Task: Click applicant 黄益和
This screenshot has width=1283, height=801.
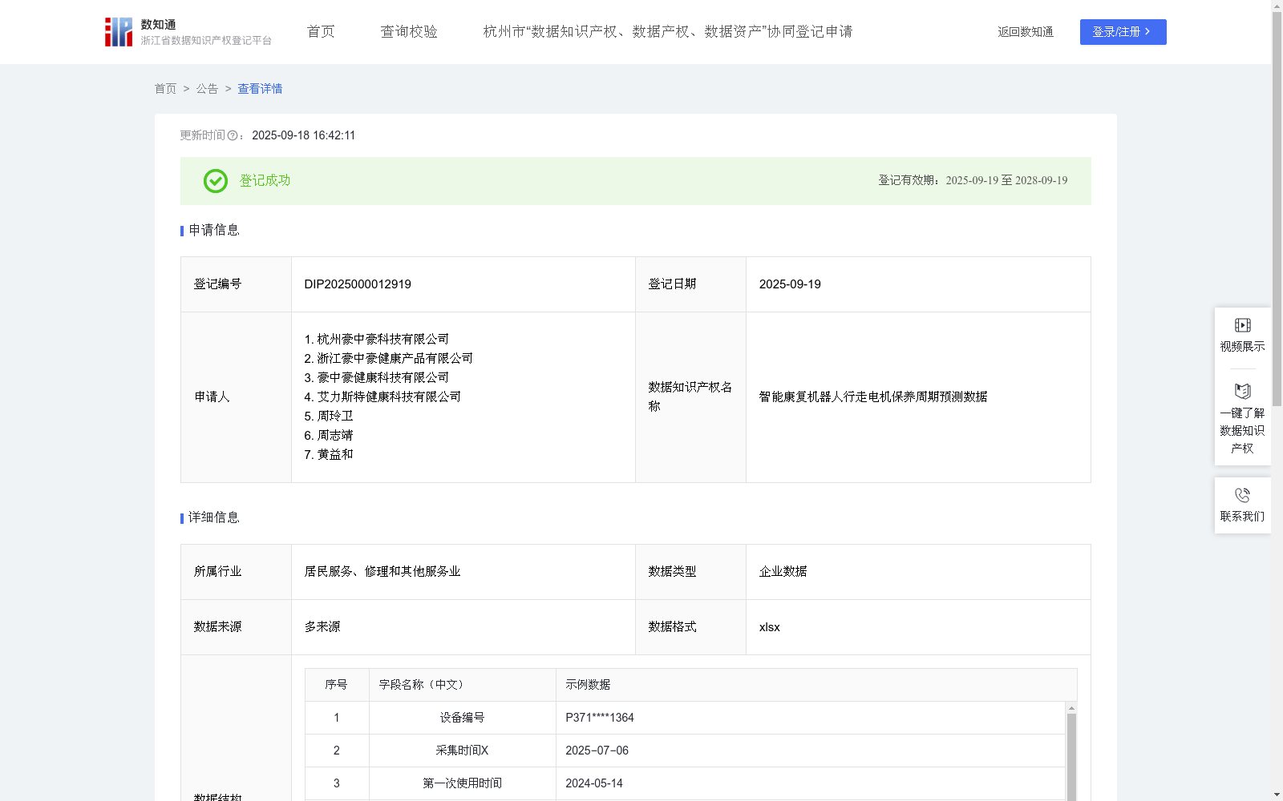Action: pos(329,455)
